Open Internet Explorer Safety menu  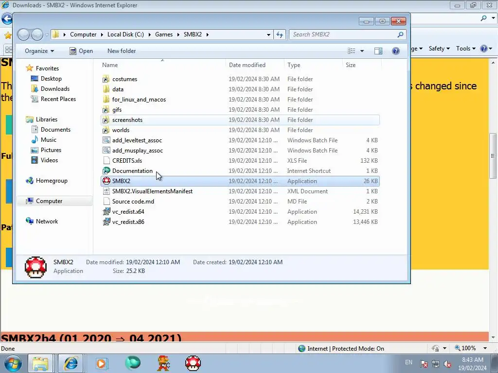(x=439, y=49)
